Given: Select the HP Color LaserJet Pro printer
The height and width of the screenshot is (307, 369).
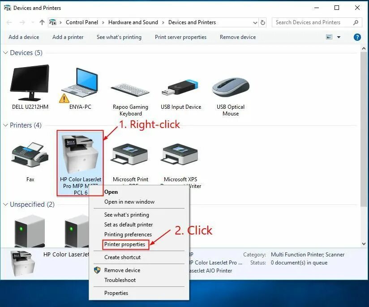Looking at the screenshot, I should click(x=80, y=154).
